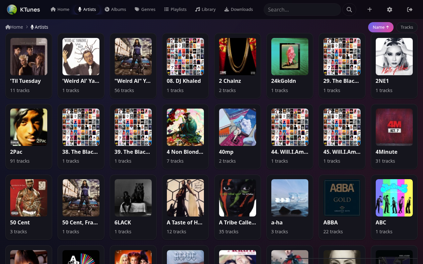Open the Library nav item

tap(205, 9)
